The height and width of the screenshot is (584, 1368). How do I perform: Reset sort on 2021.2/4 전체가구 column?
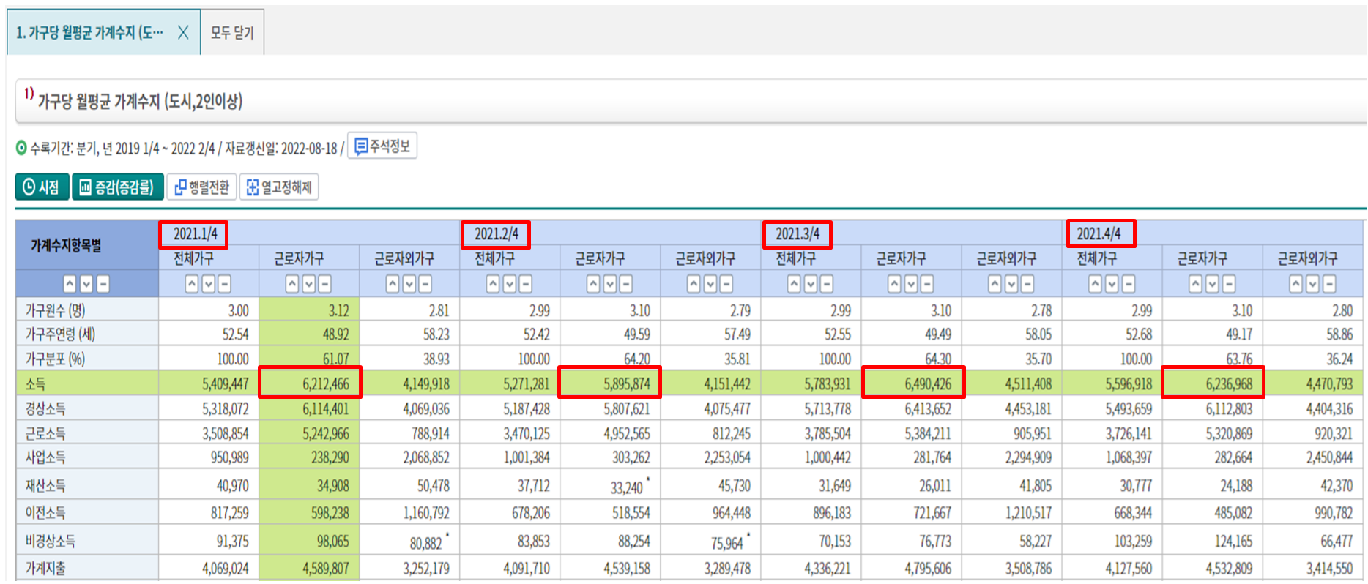tap(526, 284)
